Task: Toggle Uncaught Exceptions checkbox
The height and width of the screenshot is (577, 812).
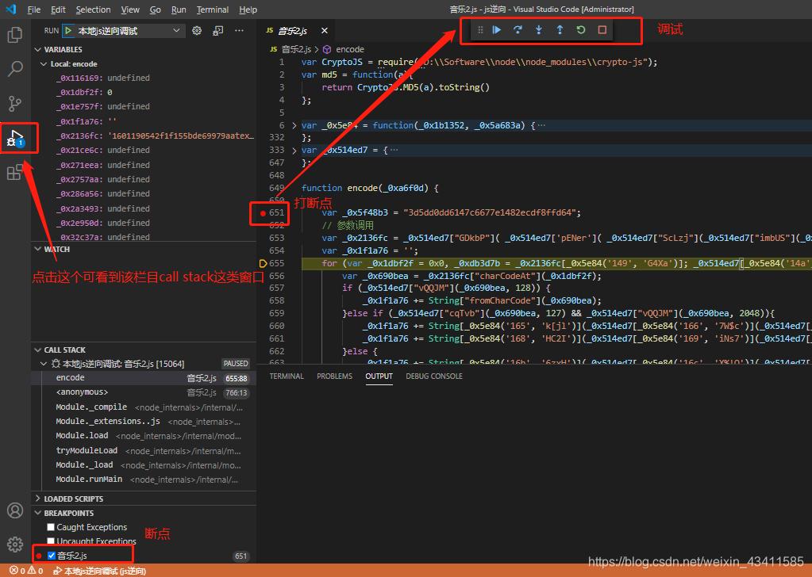Action: point(51,541)
